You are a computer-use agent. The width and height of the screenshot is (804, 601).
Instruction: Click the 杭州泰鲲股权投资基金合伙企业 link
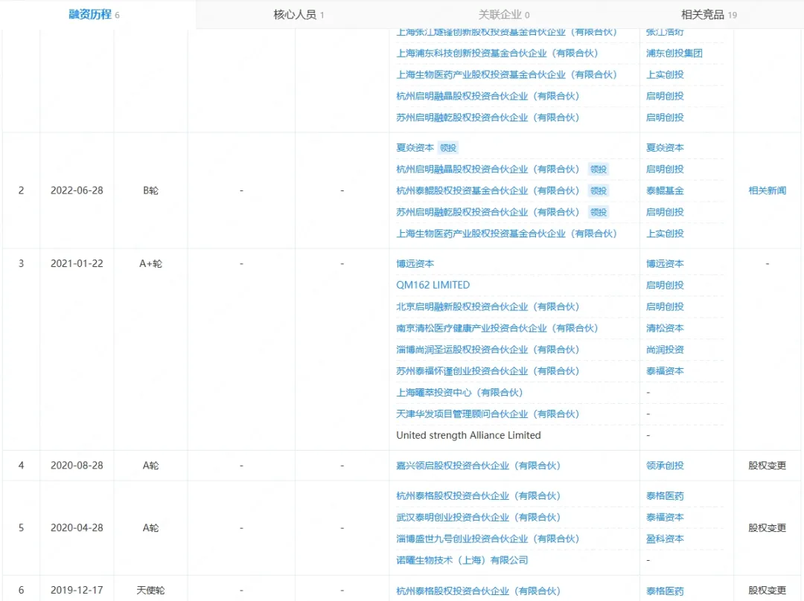(488, 190)
